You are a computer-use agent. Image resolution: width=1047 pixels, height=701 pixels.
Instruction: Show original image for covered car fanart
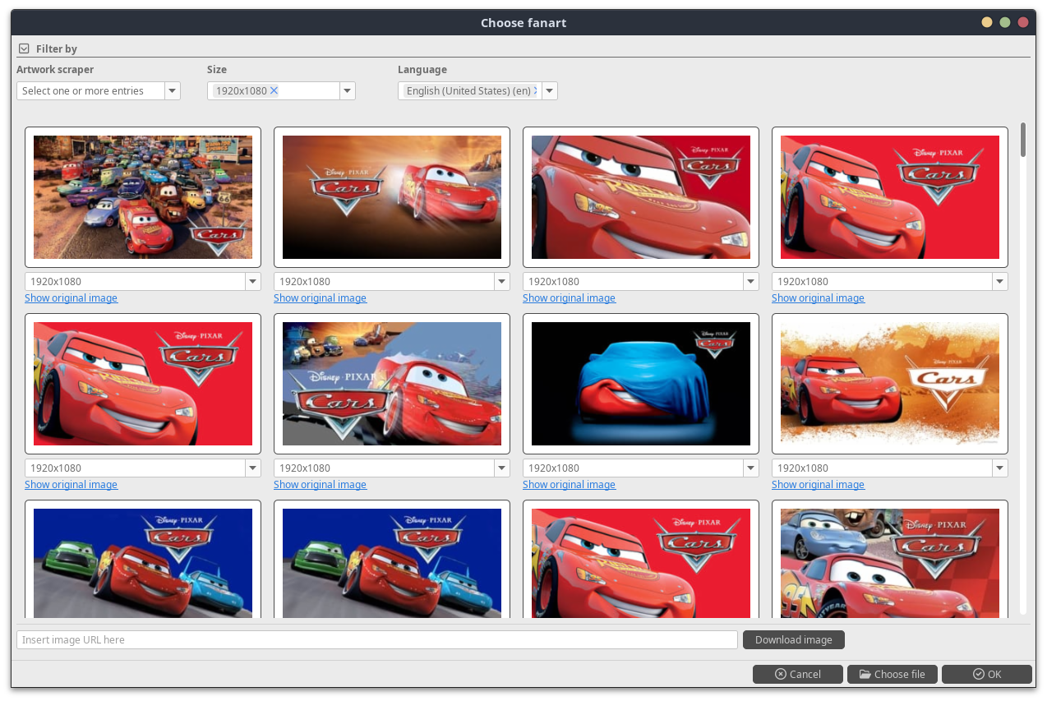click(569, 485)
